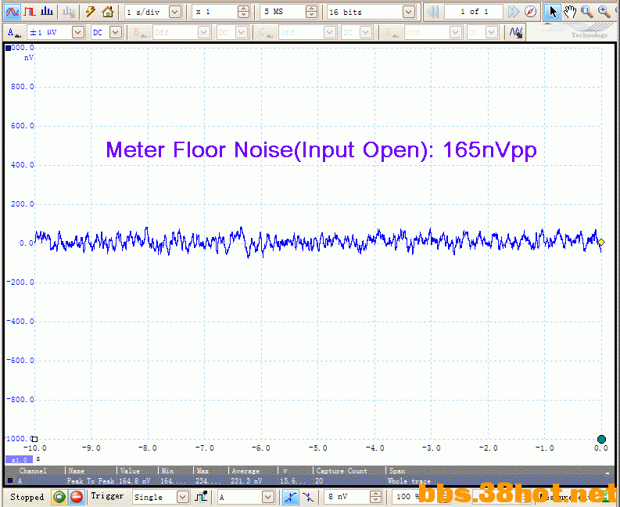Open Channel D Off range dropdown

[456, 32]
